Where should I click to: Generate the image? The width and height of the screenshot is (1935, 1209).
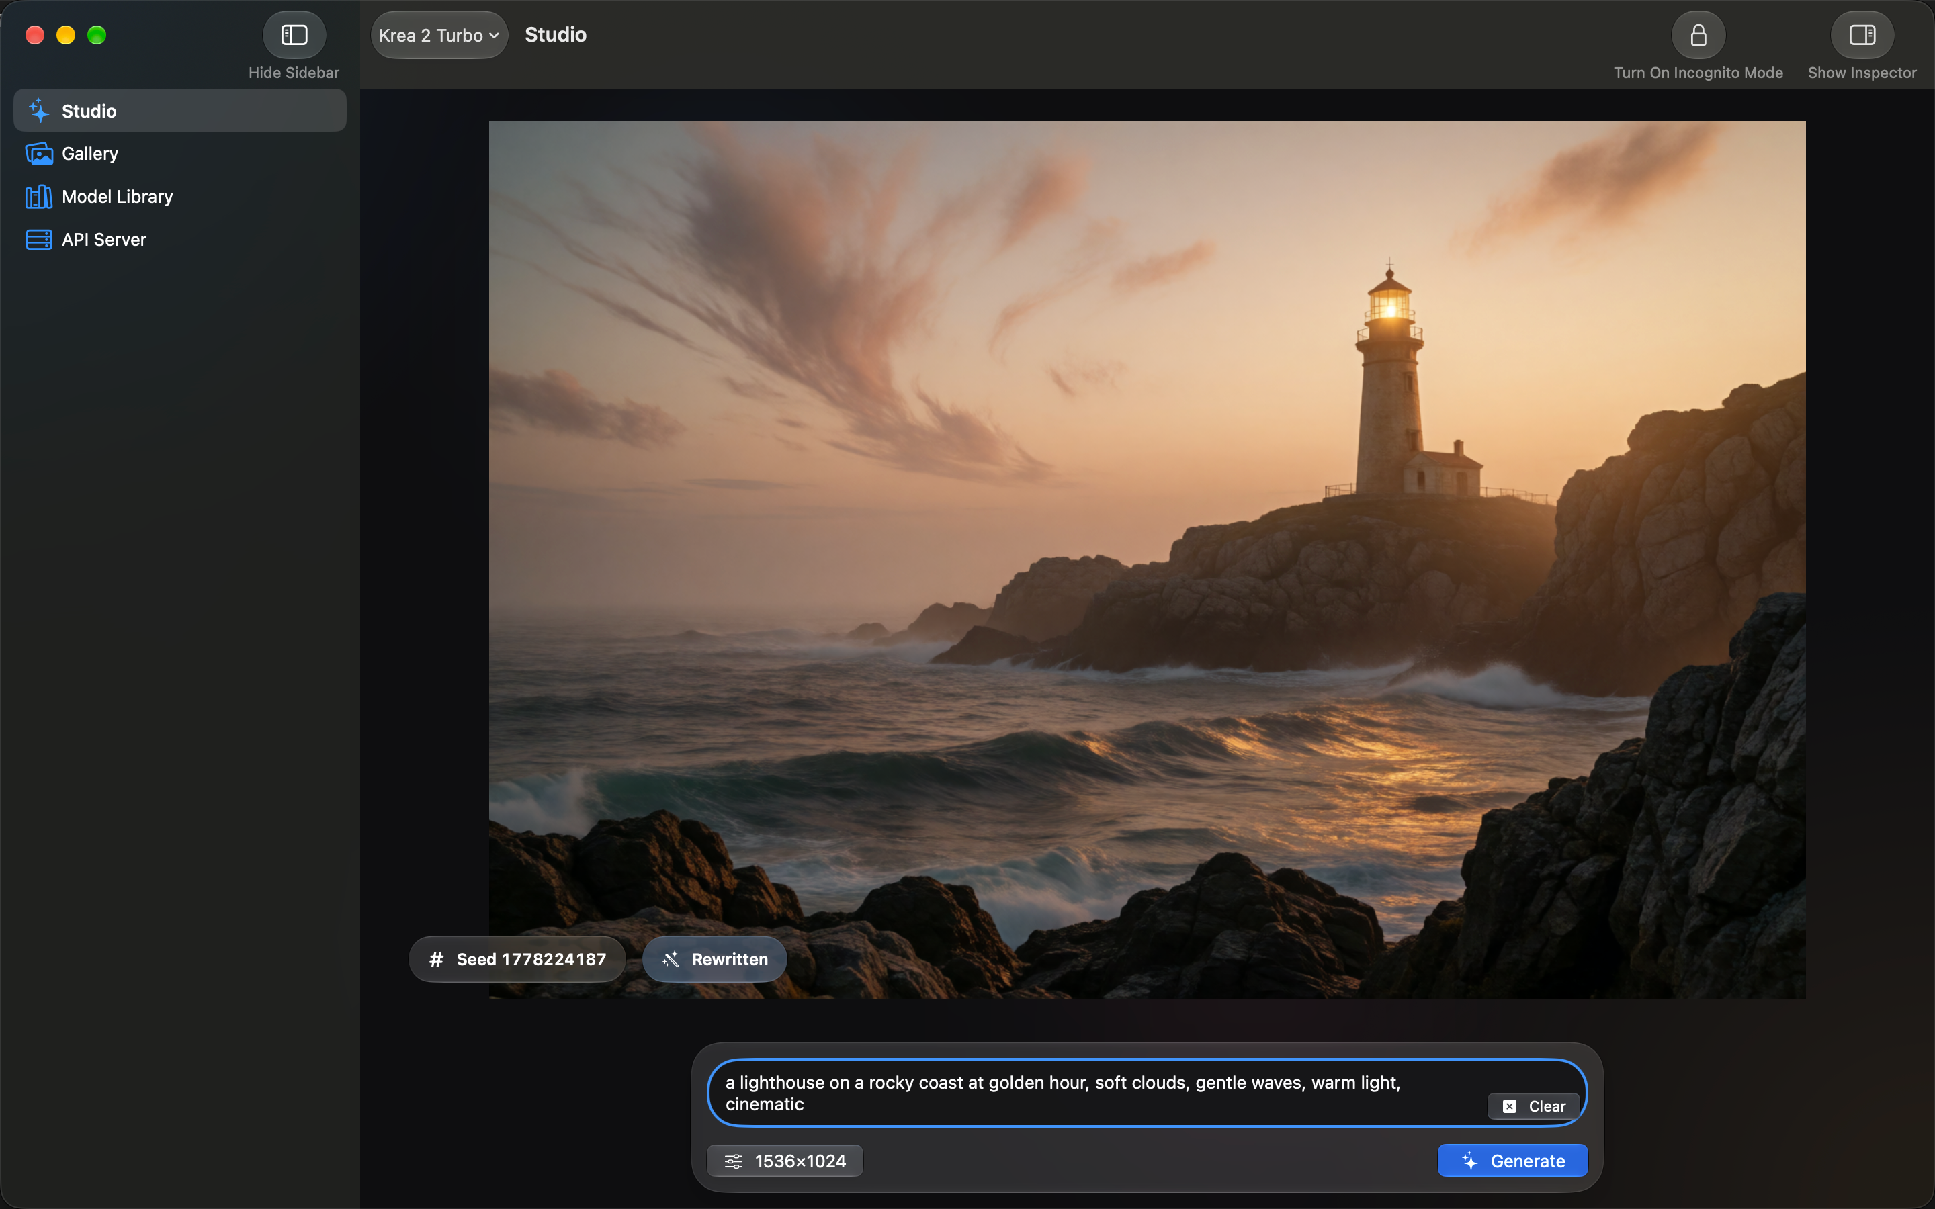(x=1512, y=1161)
